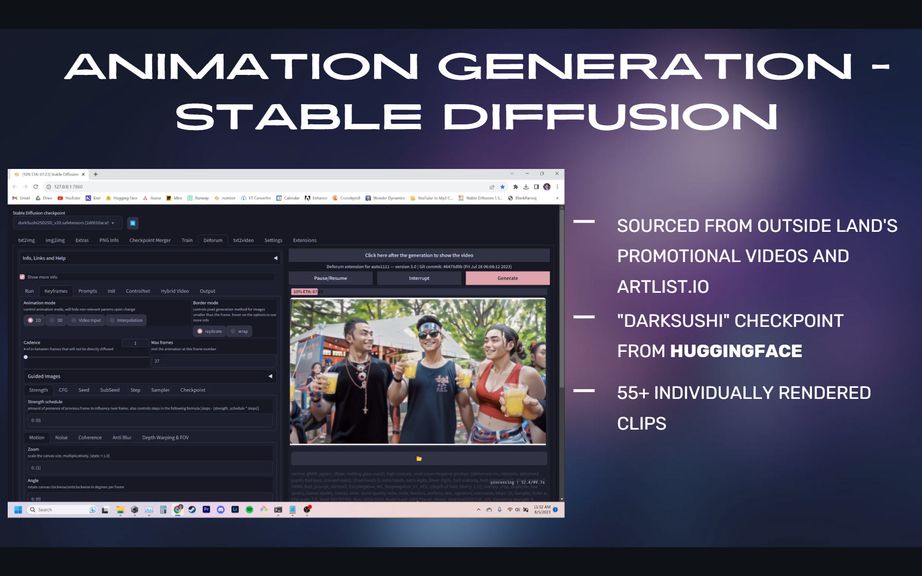Open the output folder icon below preview
Image resolution: width=922 pixels, height=576 pixels.
[419, 459]
